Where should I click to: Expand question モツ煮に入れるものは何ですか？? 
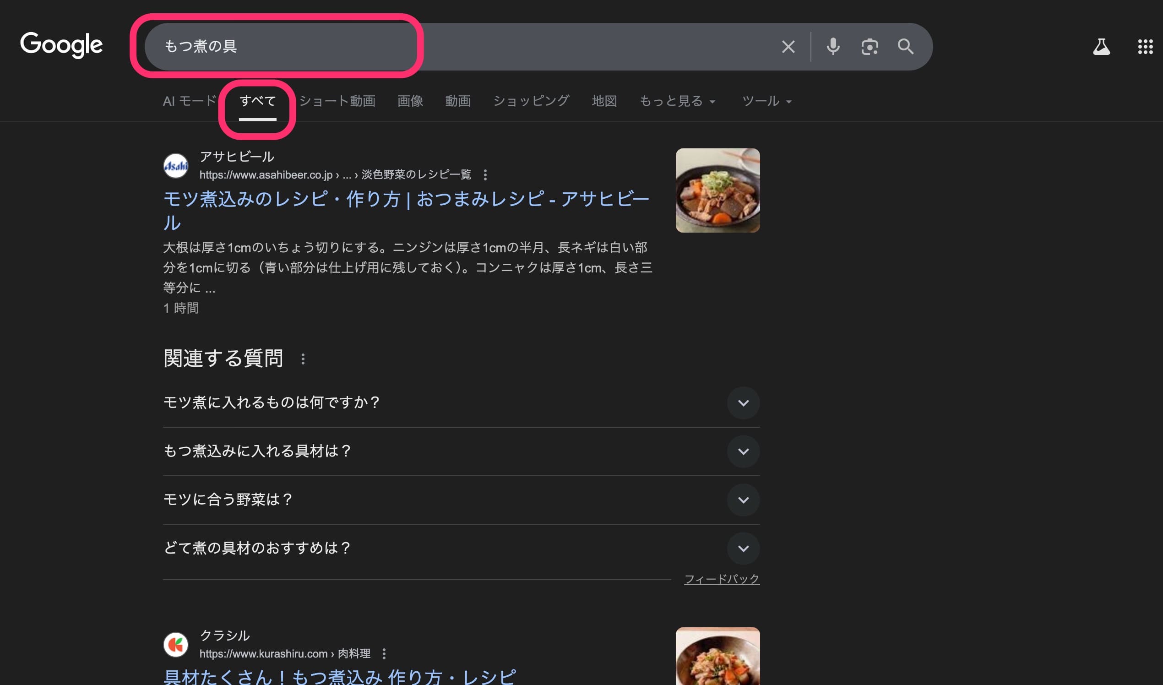[x=743, y=403]
